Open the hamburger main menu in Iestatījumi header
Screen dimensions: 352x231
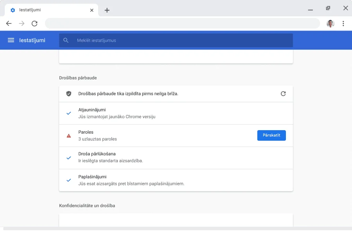tap(11, 40)
